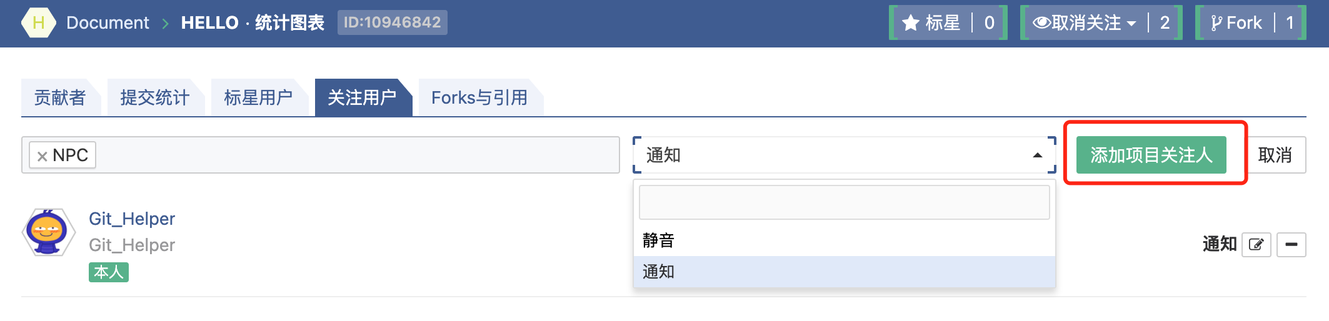Screen dimensions: 1329x321
Task: Remove Git_Helper with the minus button
Action: pyautogui.click(x=1291, y=244)
